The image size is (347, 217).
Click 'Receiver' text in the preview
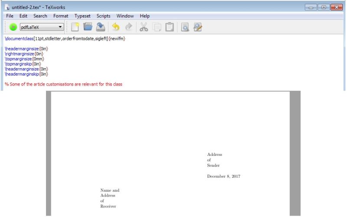pos(108,206)
